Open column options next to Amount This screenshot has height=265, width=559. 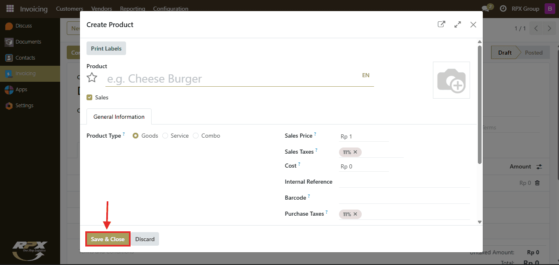tap(539, 167)
